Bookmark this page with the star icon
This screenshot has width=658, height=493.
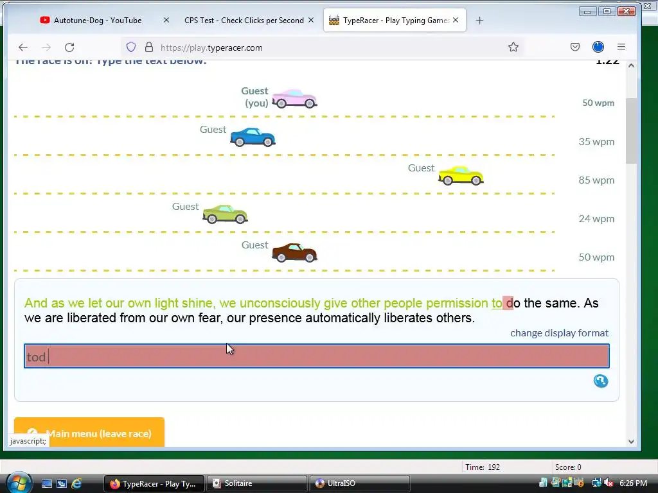(x=513, y=47)
